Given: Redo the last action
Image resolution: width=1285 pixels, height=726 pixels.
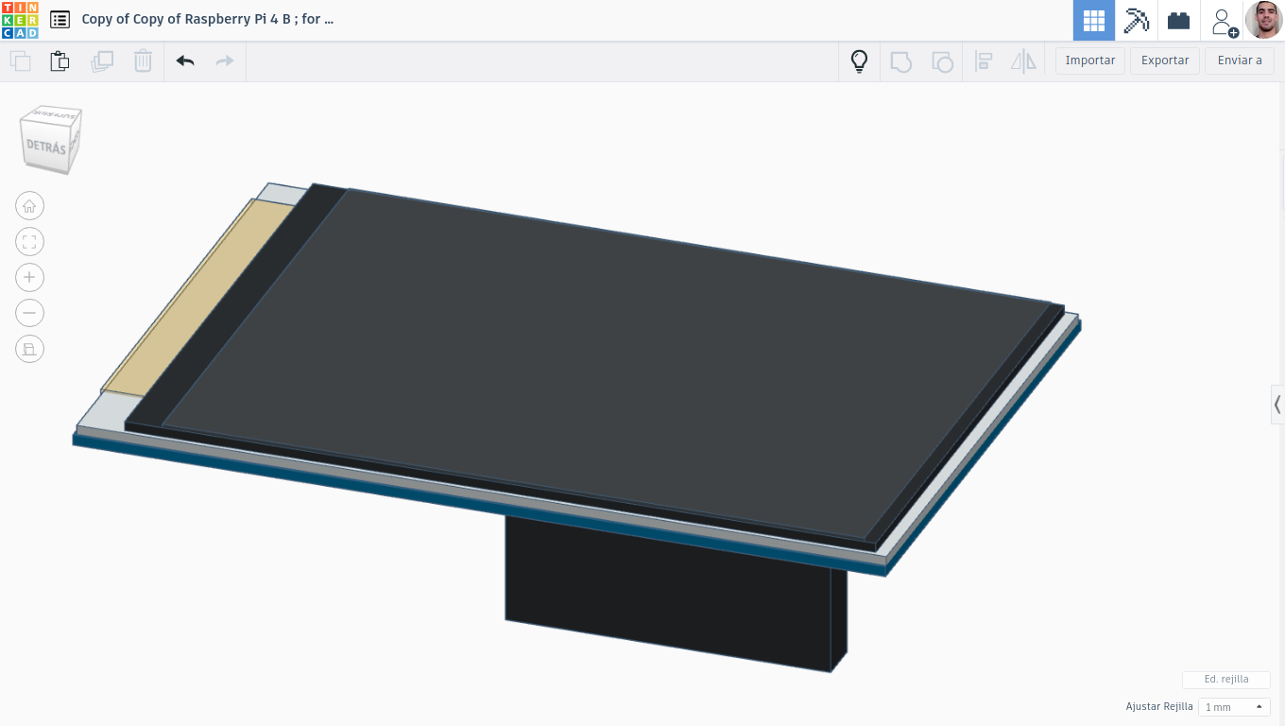Looking at the screenshot, I should click(225, 61).
